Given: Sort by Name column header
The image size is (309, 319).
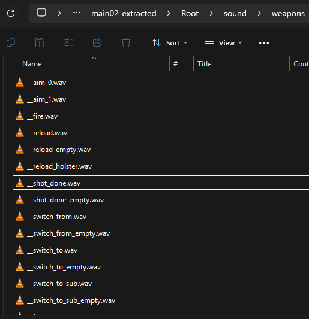Looking at the screenshot, I should tap(32, 64).
